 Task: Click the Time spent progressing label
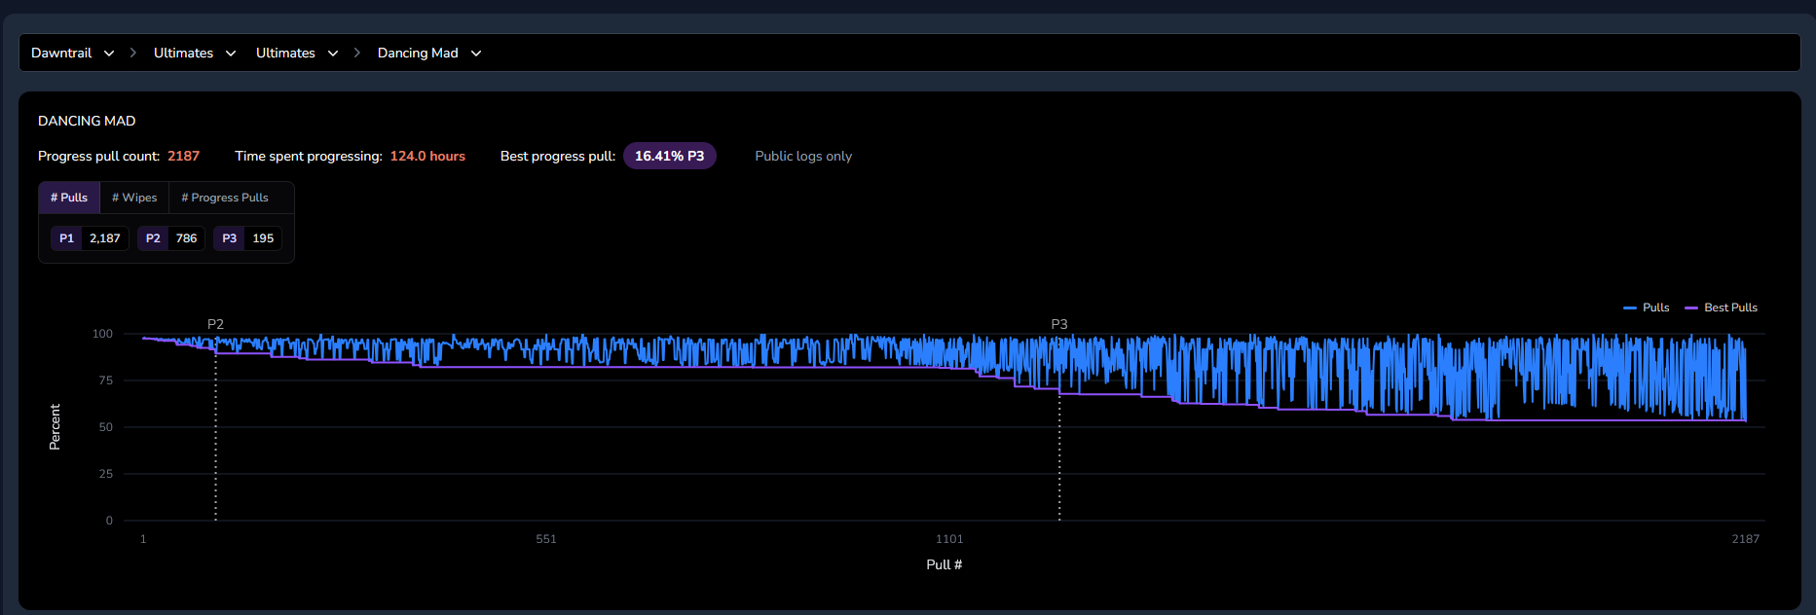click(309, 156)
